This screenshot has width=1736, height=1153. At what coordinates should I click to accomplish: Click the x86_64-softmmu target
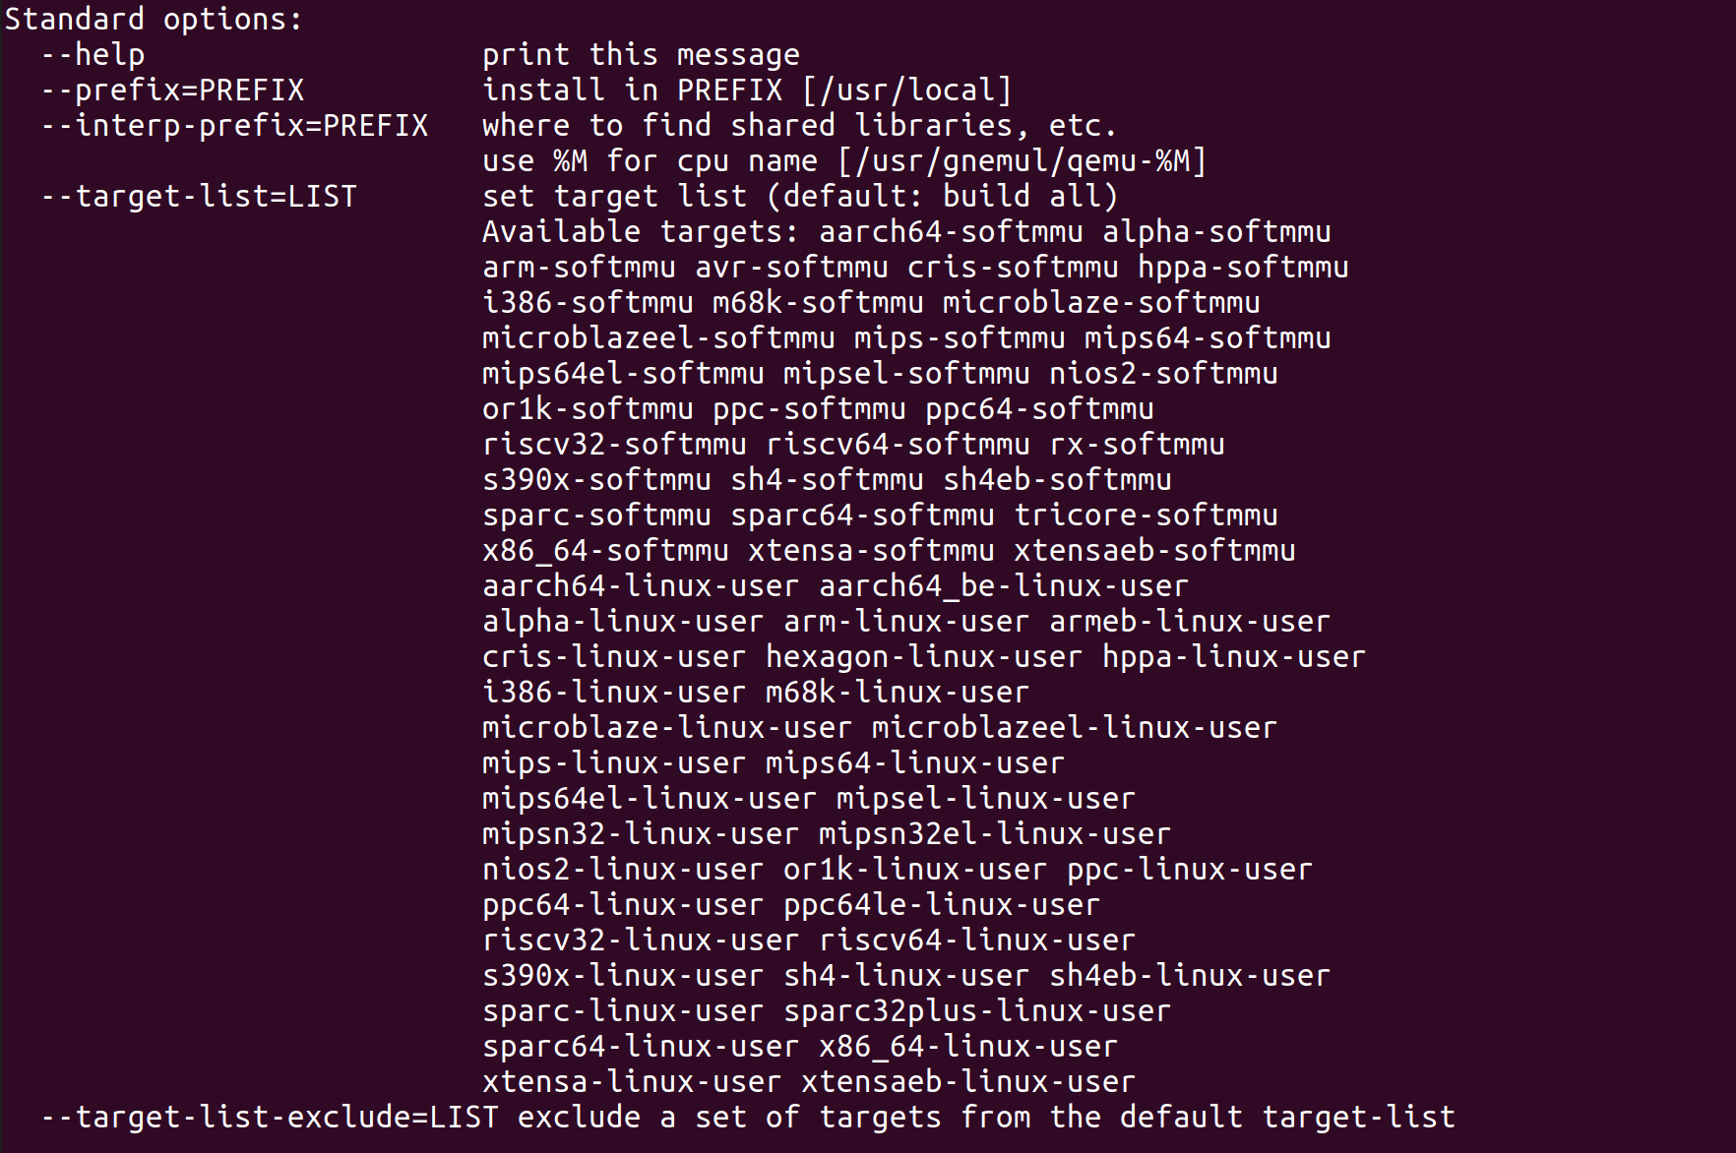click(605, 551)
